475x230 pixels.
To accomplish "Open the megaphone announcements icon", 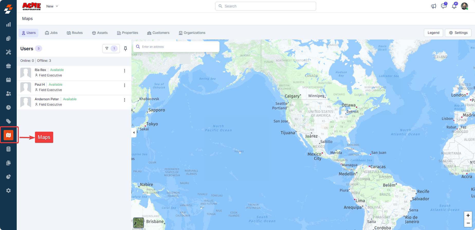I will [x=434, y=6].
